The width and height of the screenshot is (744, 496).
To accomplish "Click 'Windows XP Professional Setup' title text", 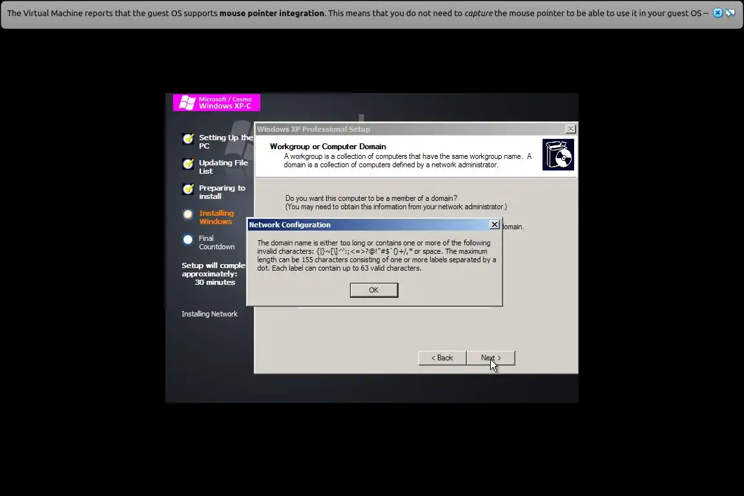I will point(314,129).
